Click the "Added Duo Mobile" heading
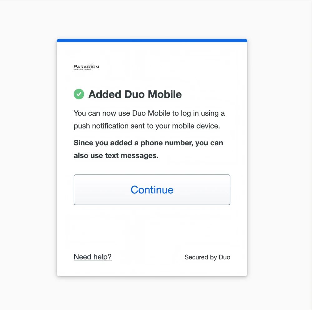This screenshot has height=310, width=312. pyautogui.click(x=135, y=94)
